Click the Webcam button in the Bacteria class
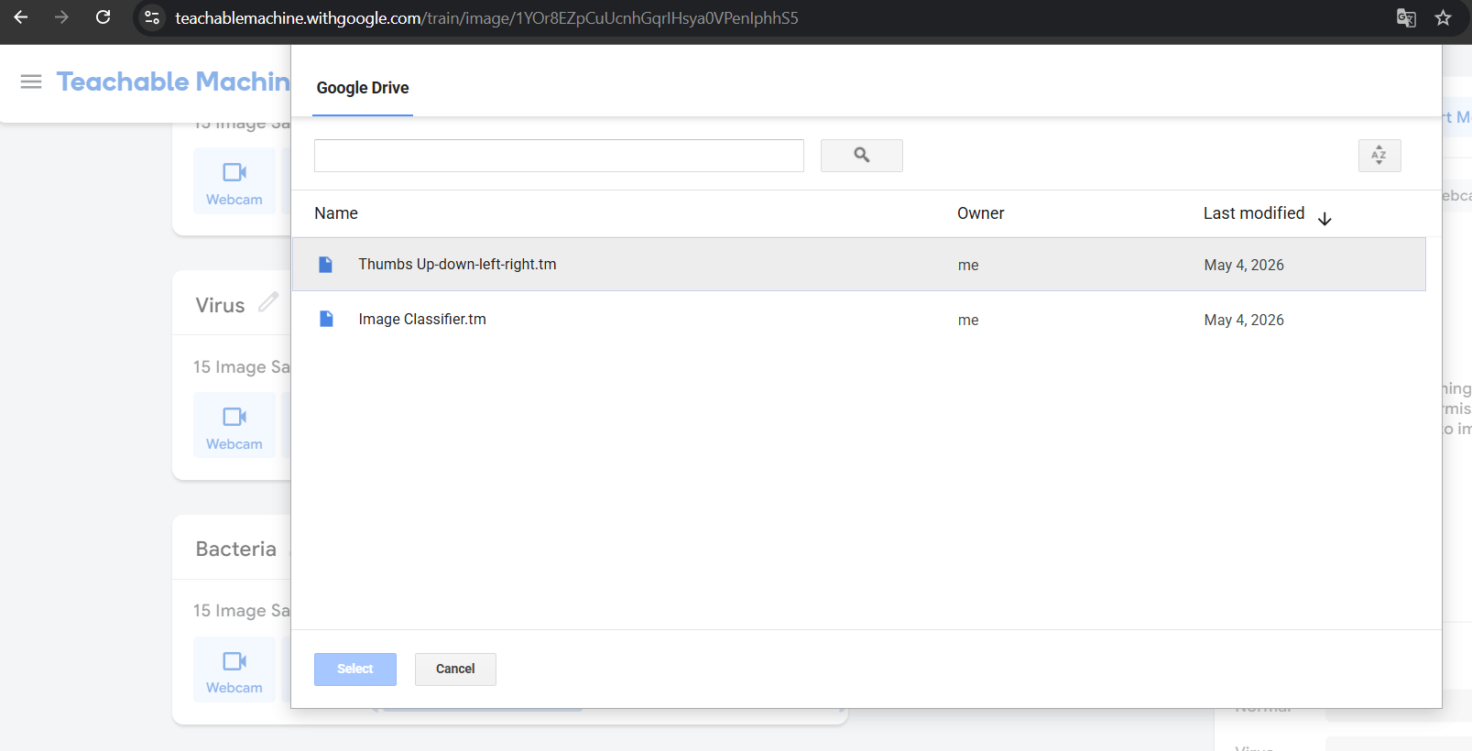Screen dimensions: 1472x751 pos(234,669)
